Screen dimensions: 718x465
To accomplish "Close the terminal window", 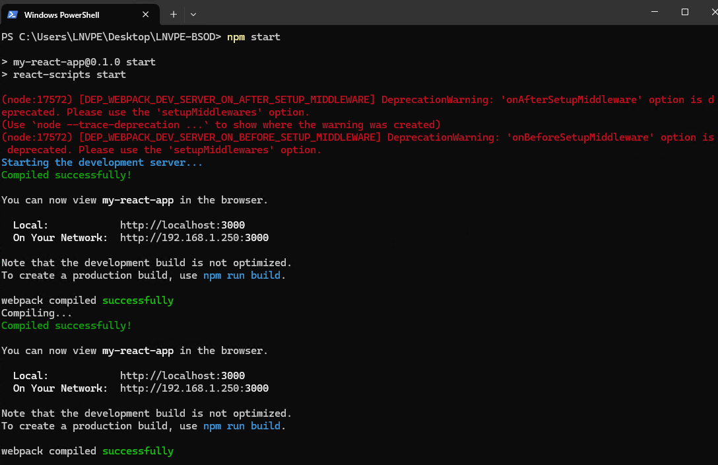I will (x=714, y=13).
